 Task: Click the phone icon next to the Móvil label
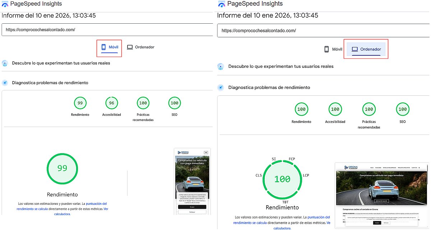click(x=103, y=47)
